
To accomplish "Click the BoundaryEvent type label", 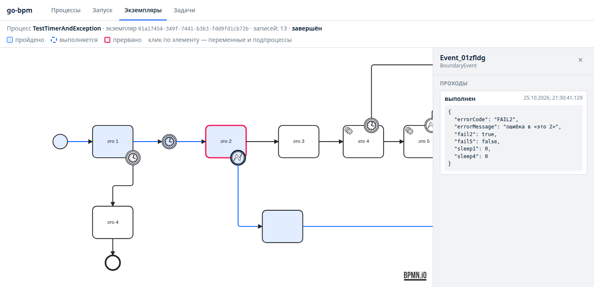I will (x=458, y=66).
